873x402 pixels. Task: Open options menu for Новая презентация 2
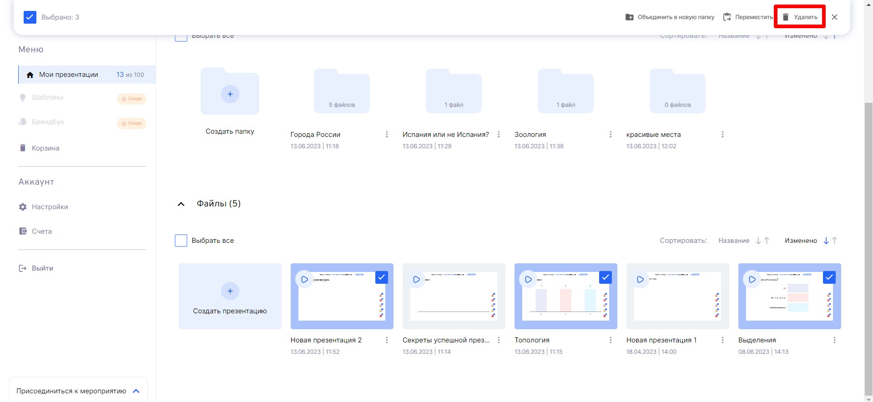(387, 340)
